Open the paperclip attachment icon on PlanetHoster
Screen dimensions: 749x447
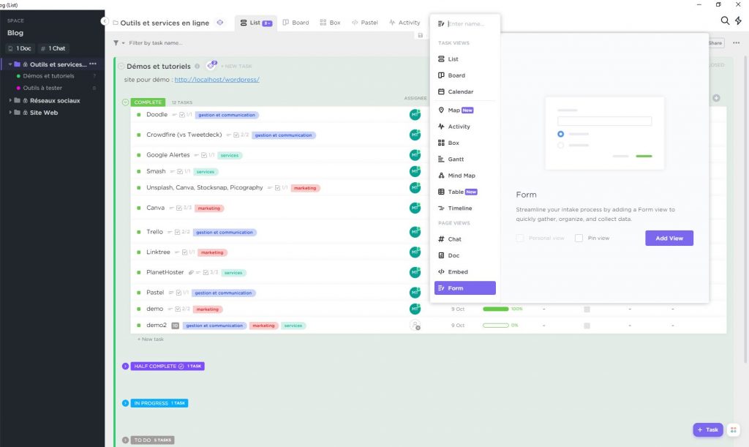(191, 272)
